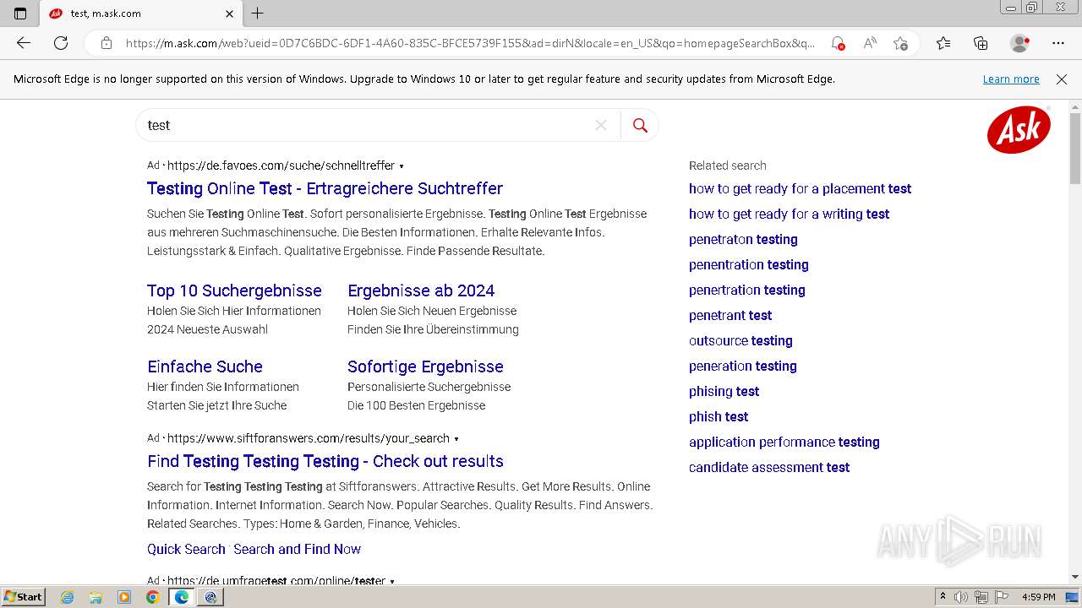
Task: Search related 'application performance testing'
Action: 784,442
